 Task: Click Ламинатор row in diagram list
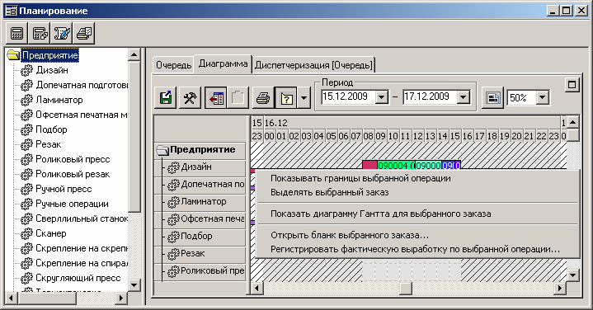(200, 202)
